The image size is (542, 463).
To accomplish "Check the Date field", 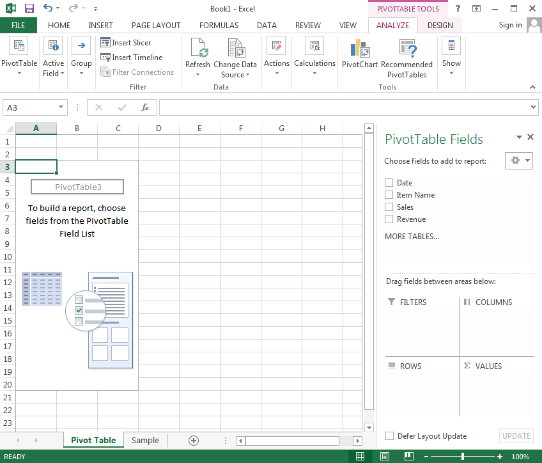I will coord(389,182).
